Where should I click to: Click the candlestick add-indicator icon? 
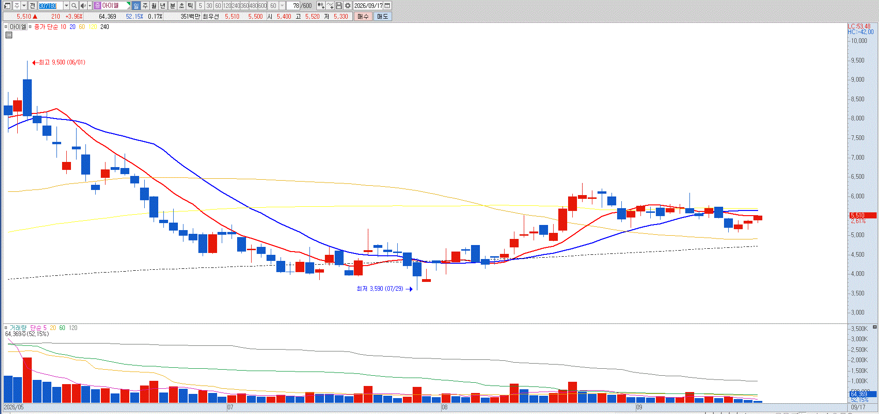pyautogui.click(x=321, y=6)
